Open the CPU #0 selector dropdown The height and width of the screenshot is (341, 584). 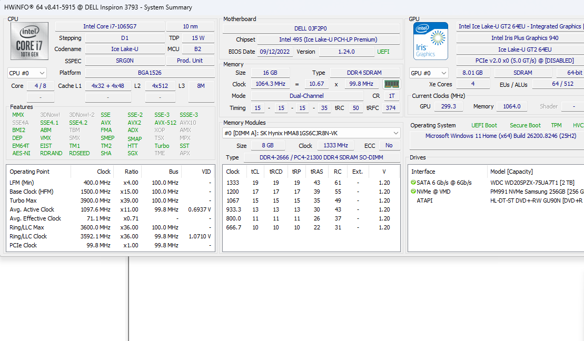point(27,73)
